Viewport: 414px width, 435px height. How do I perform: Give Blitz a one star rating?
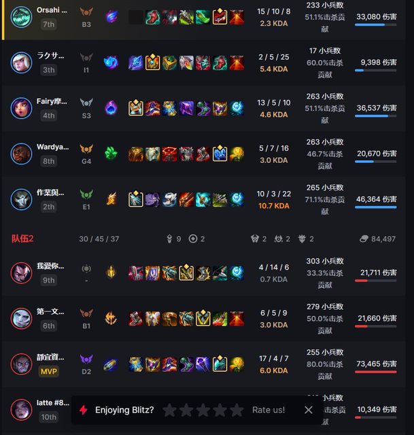tap(169, 410)
